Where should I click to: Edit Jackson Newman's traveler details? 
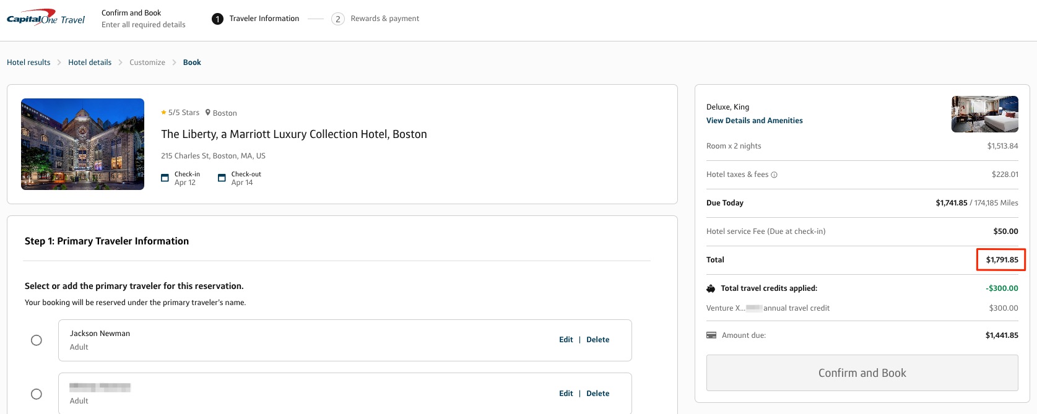(566, 340)
